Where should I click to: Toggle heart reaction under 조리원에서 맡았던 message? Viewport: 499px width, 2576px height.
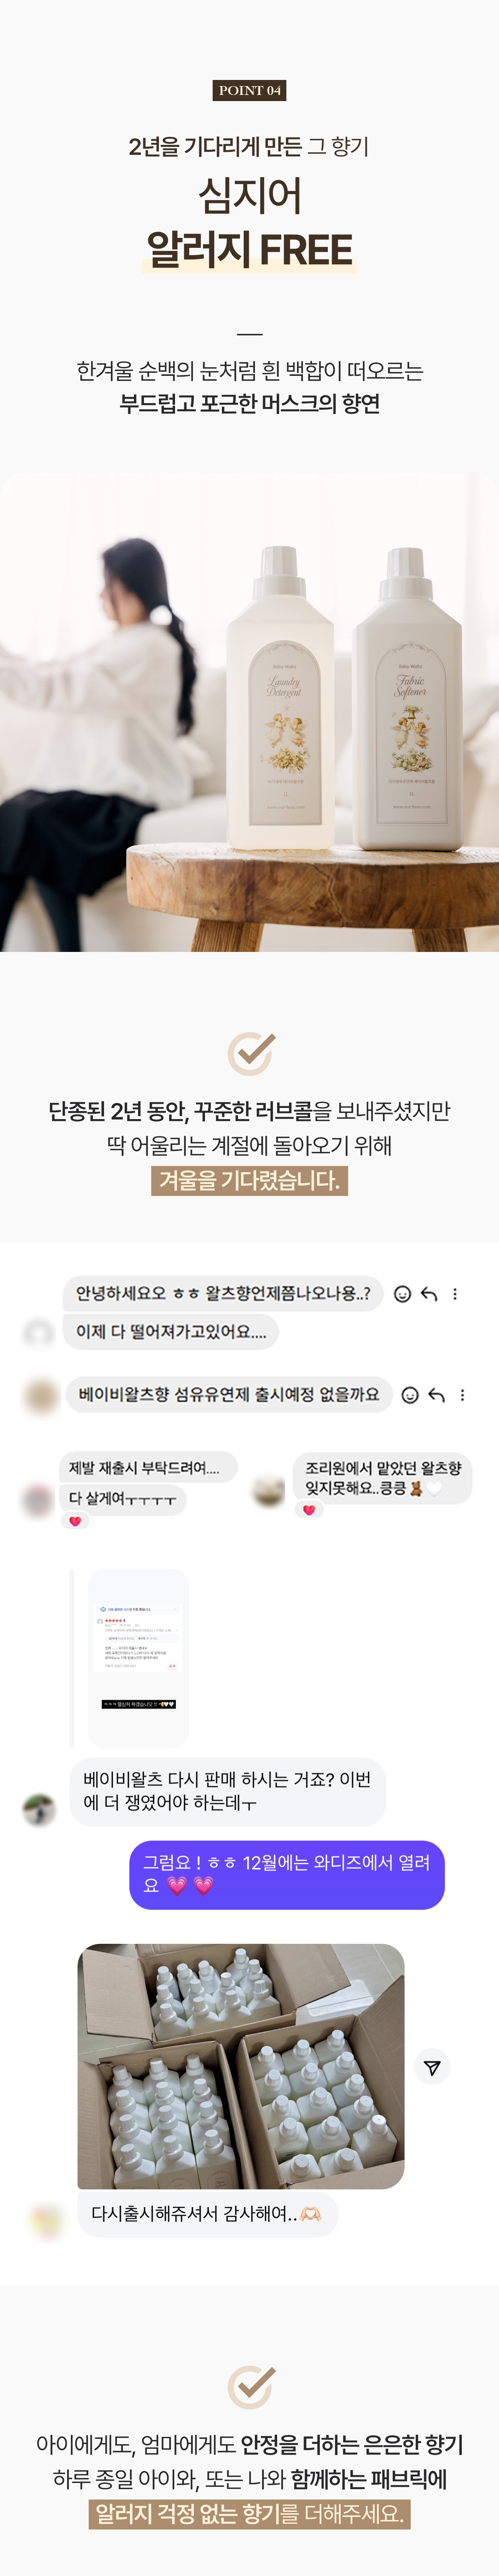point(308,1510)
